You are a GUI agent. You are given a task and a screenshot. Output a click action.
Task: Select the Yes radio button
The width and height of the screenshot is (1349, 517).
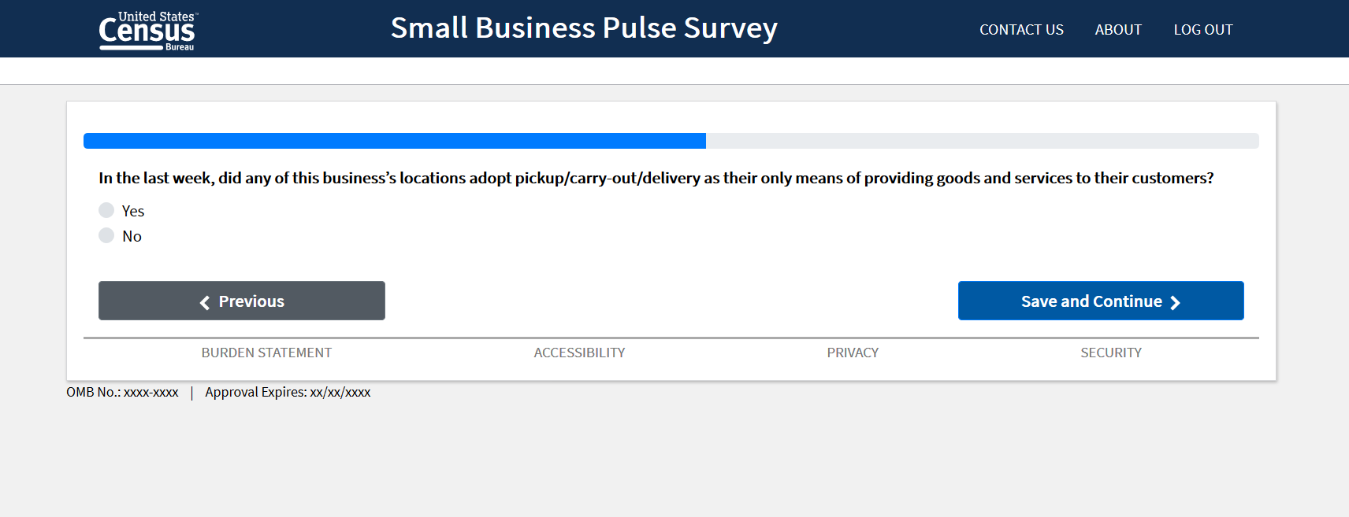[106, 210]
